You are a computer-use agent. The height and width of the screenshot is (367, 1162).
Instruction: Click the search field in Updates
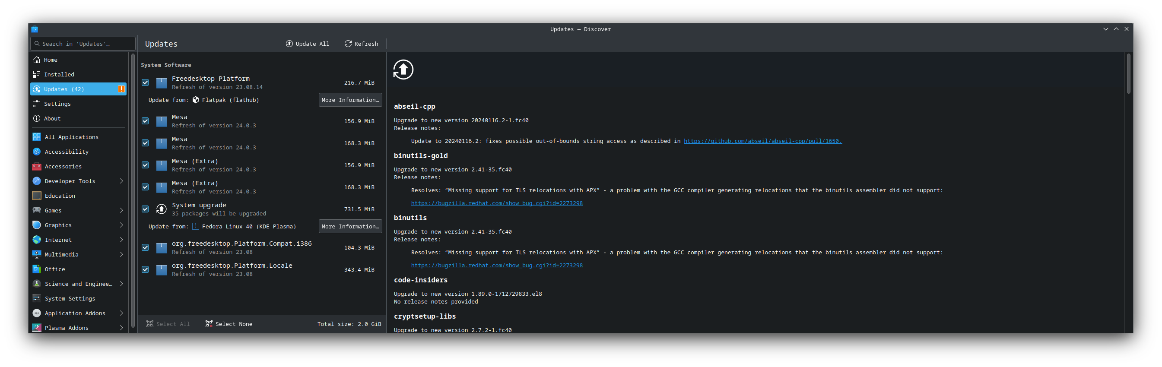83,44
